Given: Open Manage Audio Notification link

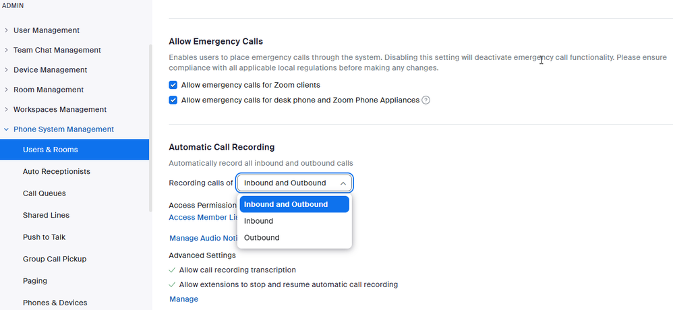Looking at the screenshot, I should tap(202, 238).
